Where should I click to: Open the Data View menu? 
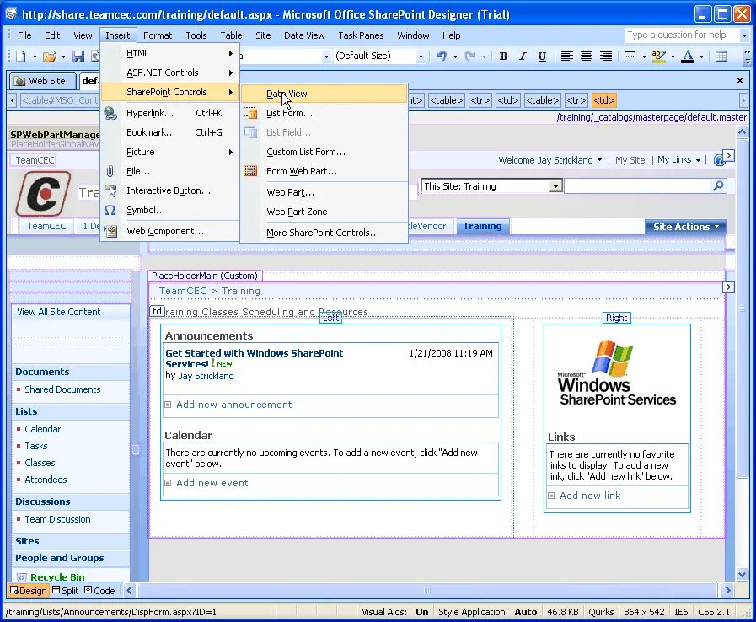[x=304, y=35]
